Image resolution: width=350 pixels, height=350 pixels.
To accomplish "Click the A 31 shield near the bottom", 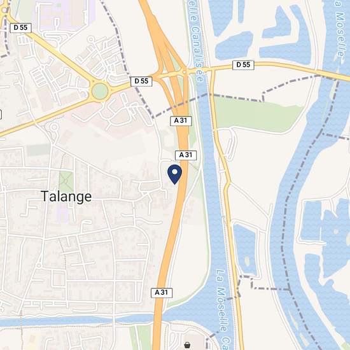I will pyautogui.click(x=162, y=293).
